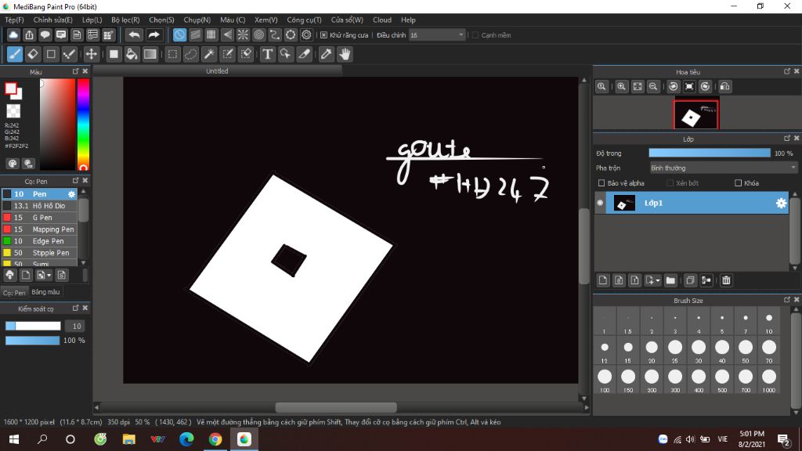The width and height of the screenshot is (802, 451).
Task: Zoom out on Navigator panel
Action: (x=653, y=86)
